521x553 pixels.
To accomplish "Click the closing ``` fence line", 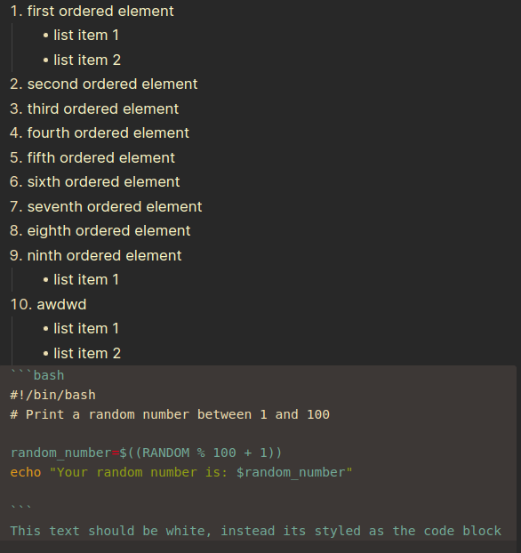I will coord(21,509).
